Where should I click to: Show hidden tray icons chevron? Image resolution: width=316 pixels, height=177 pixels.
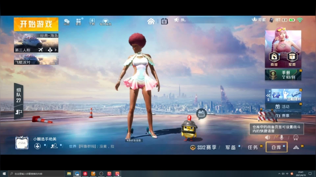[279, 173]
